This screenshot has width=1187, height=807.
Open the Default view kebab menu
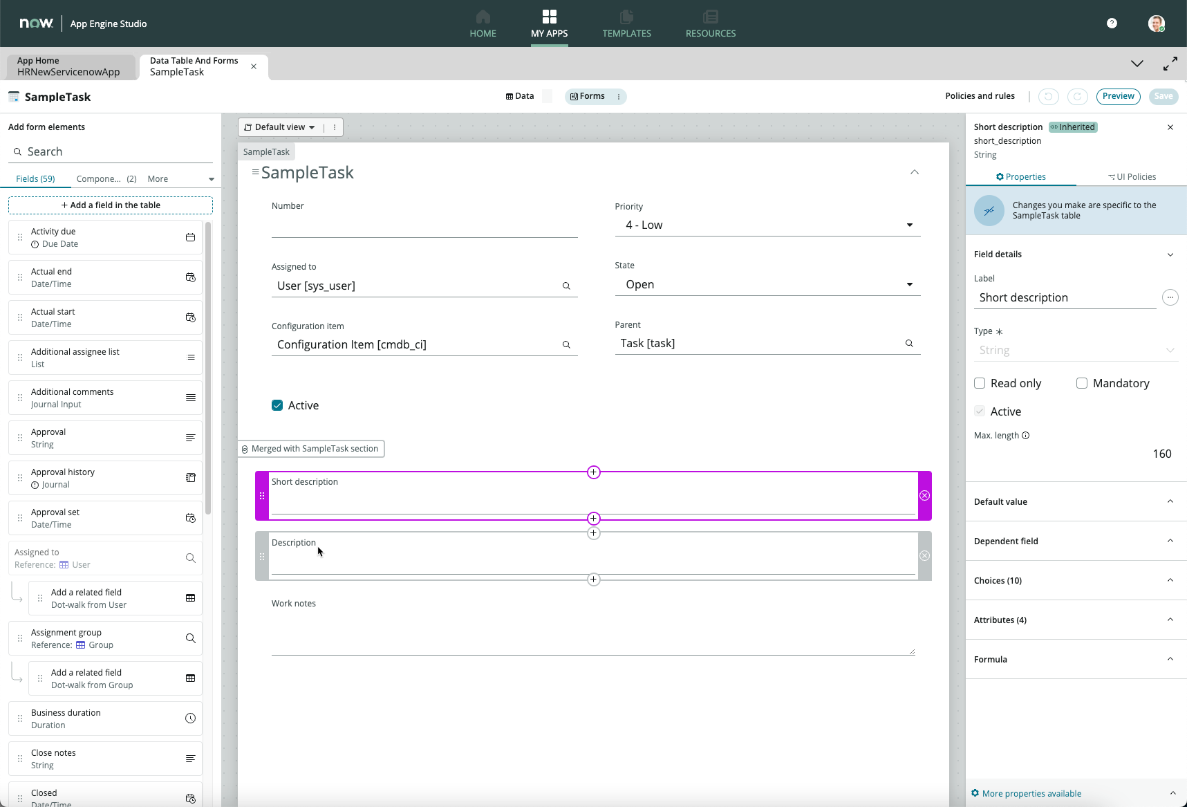point(335,127)
